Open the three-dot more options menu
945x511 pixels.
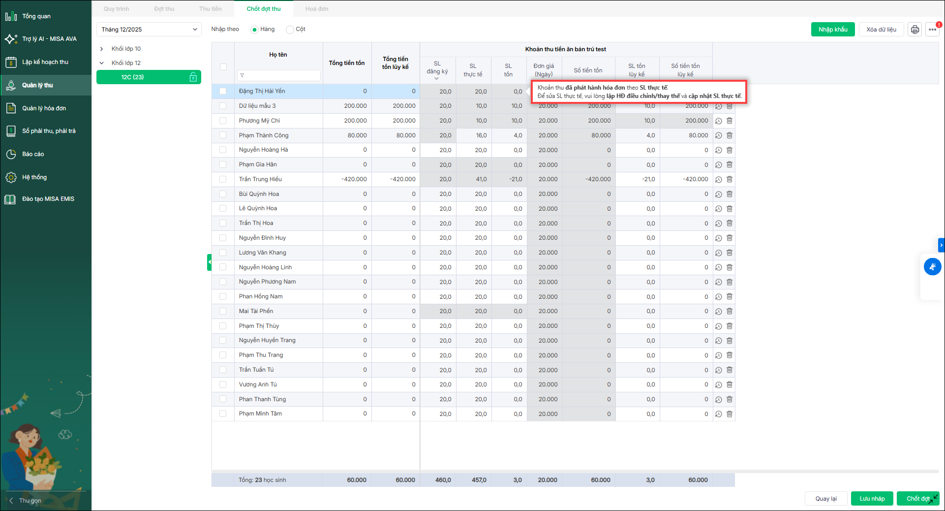[x=932, y=30]
